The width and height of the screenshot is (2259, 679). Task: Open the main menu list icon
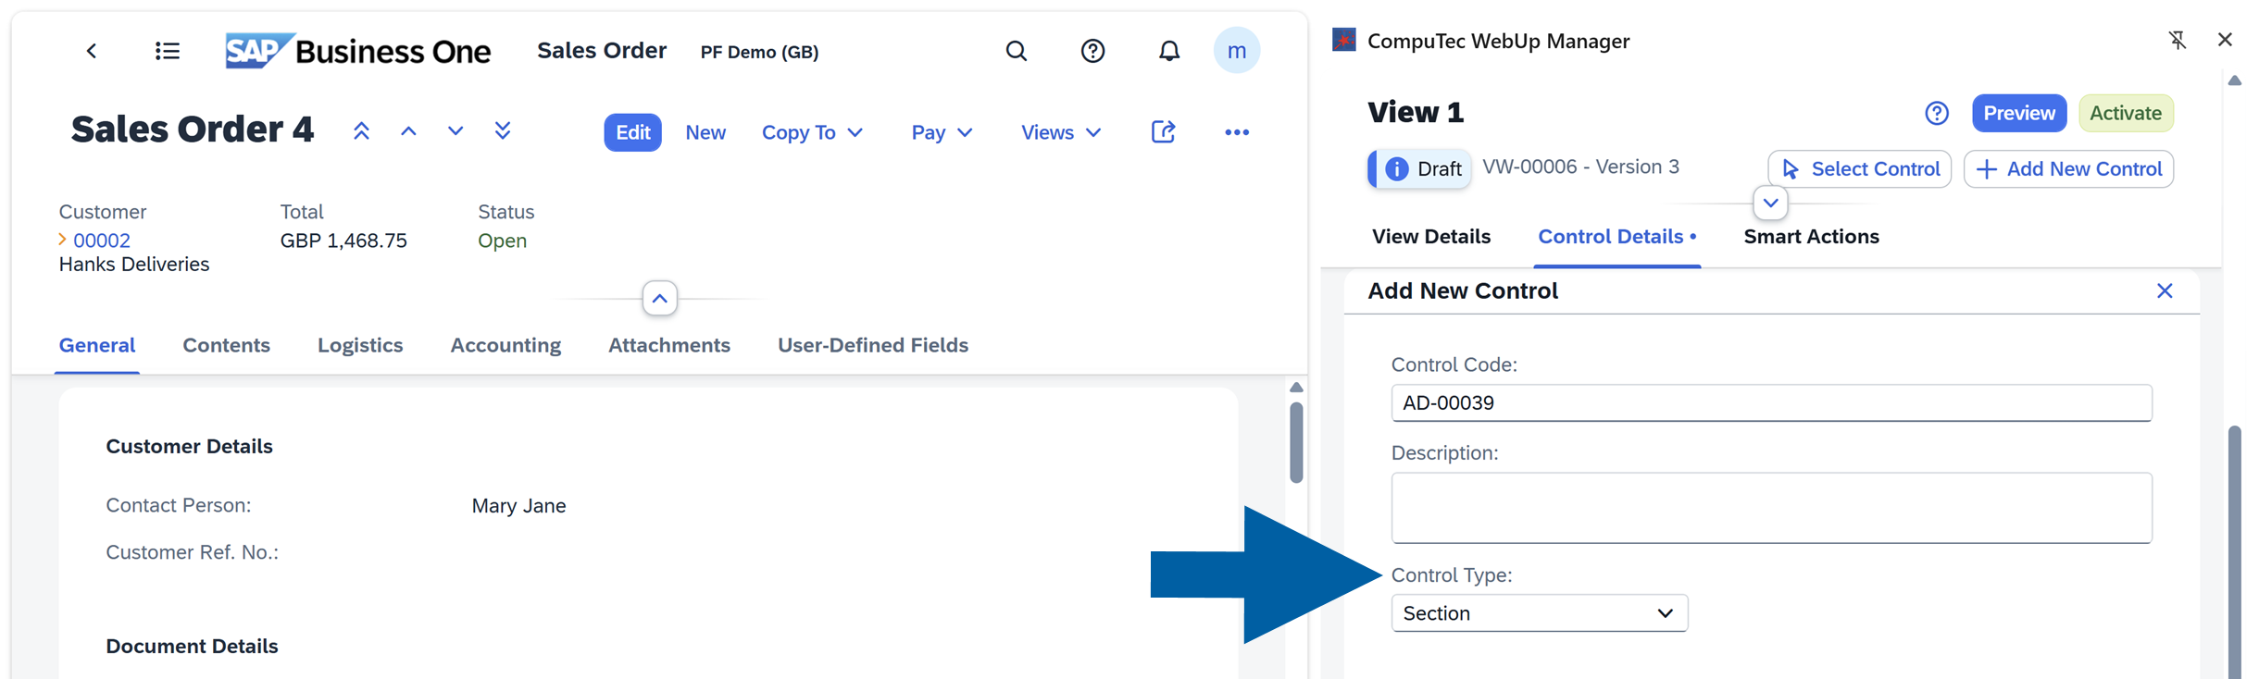pyautogui.click(x=168, y=51)
